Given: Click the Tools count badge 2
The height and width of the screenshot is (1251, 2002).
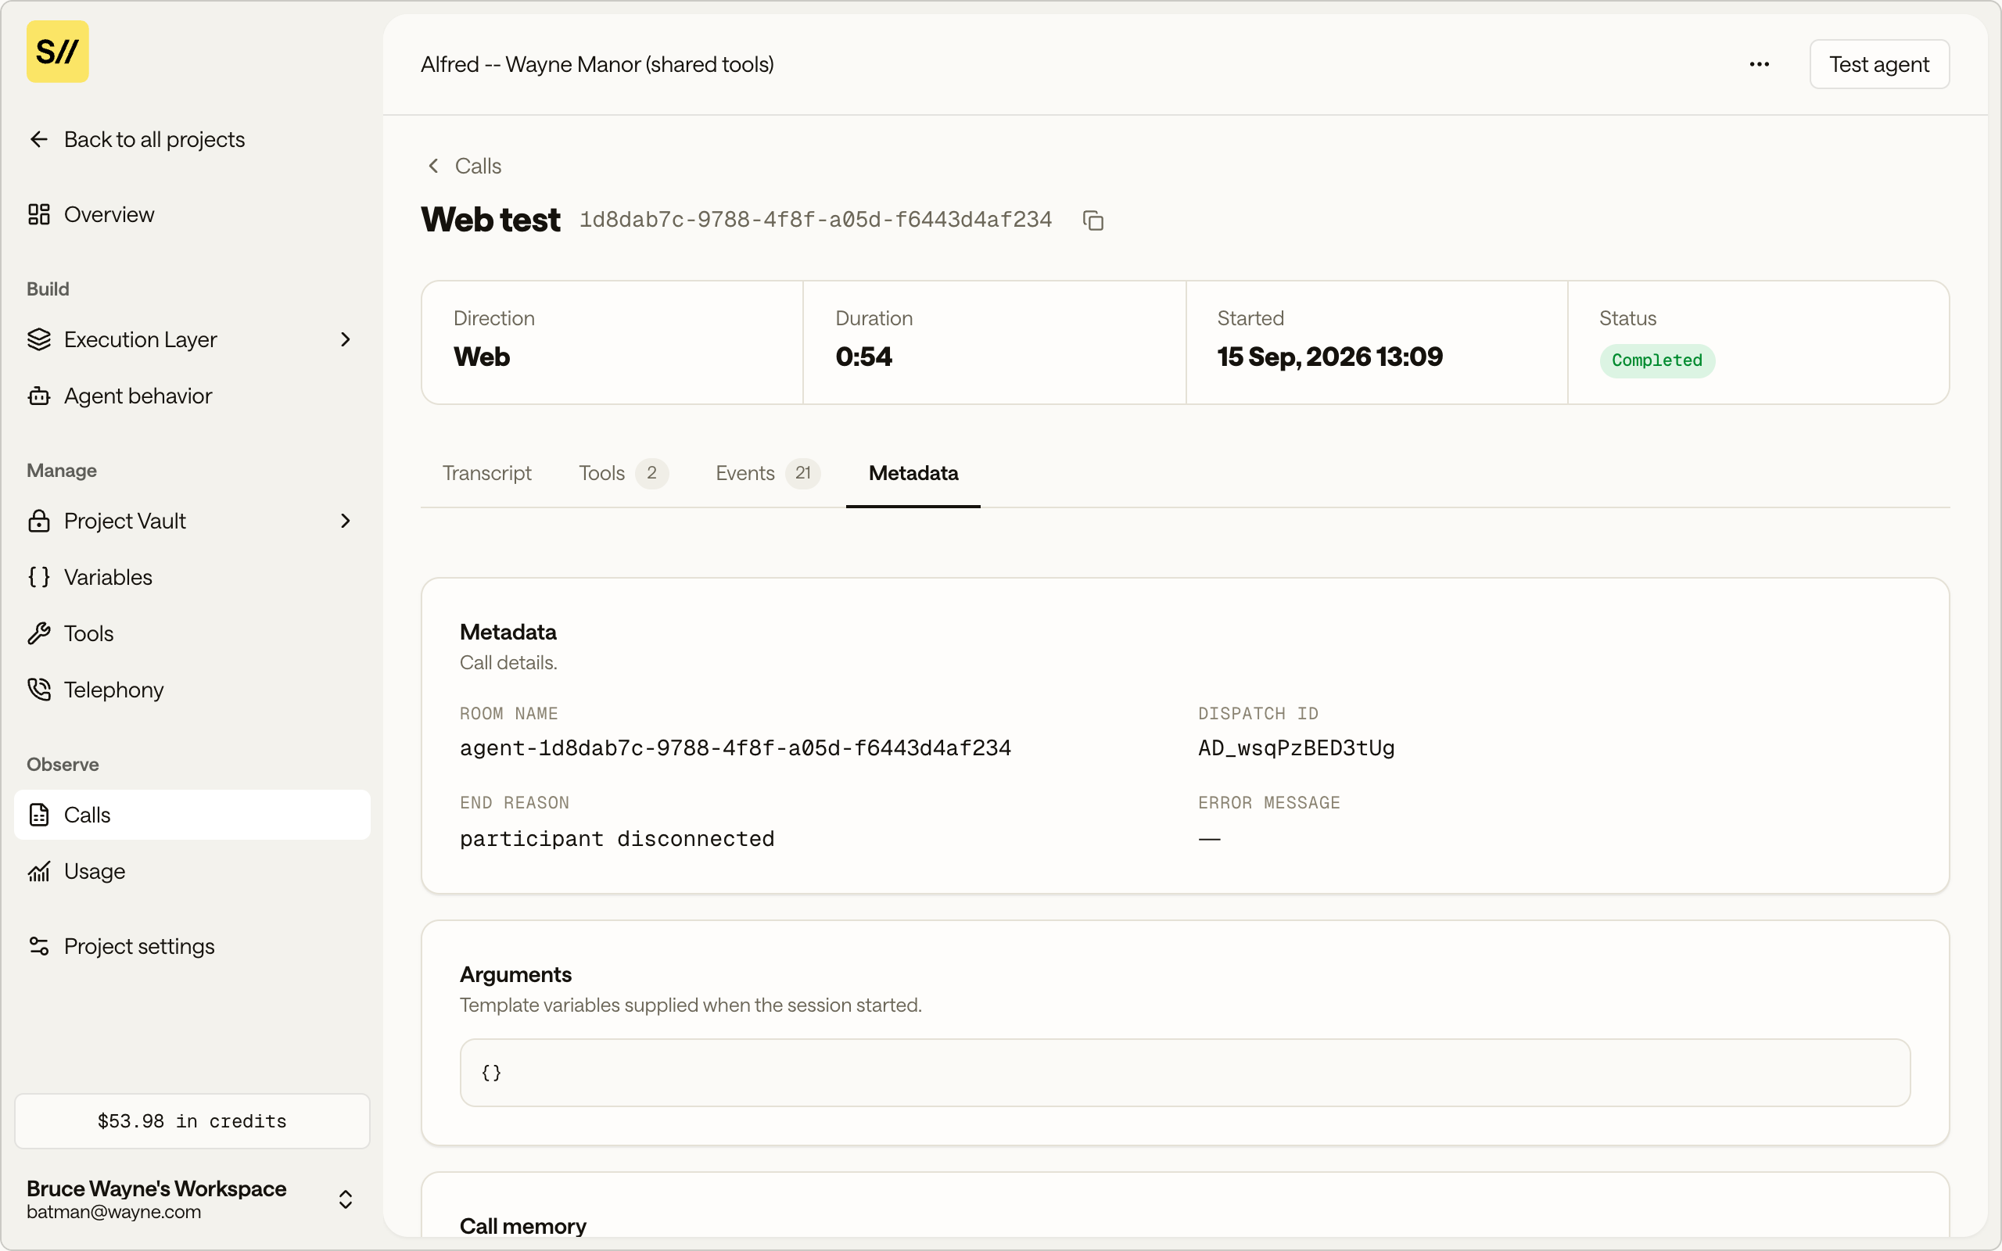Looking at the screenshot, I should point(652,472).
